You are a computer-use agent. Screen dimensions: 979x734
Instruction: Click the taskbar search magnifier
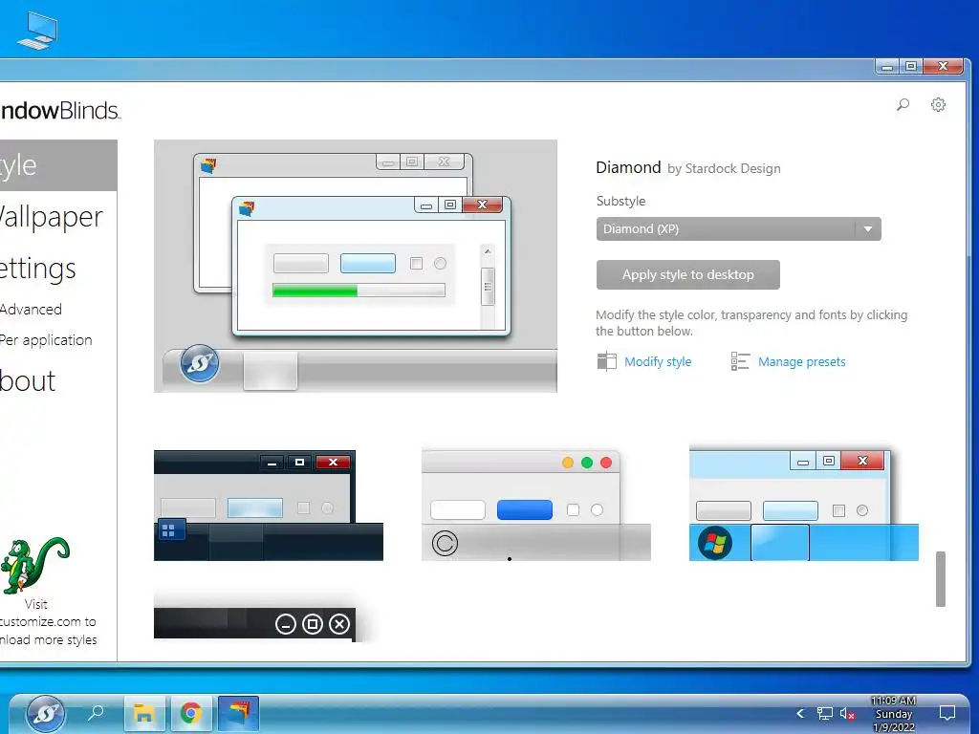(96, 713)
